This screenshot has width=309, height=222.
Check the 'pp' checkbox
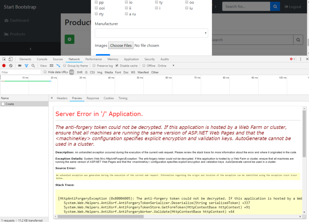(96, 2)
